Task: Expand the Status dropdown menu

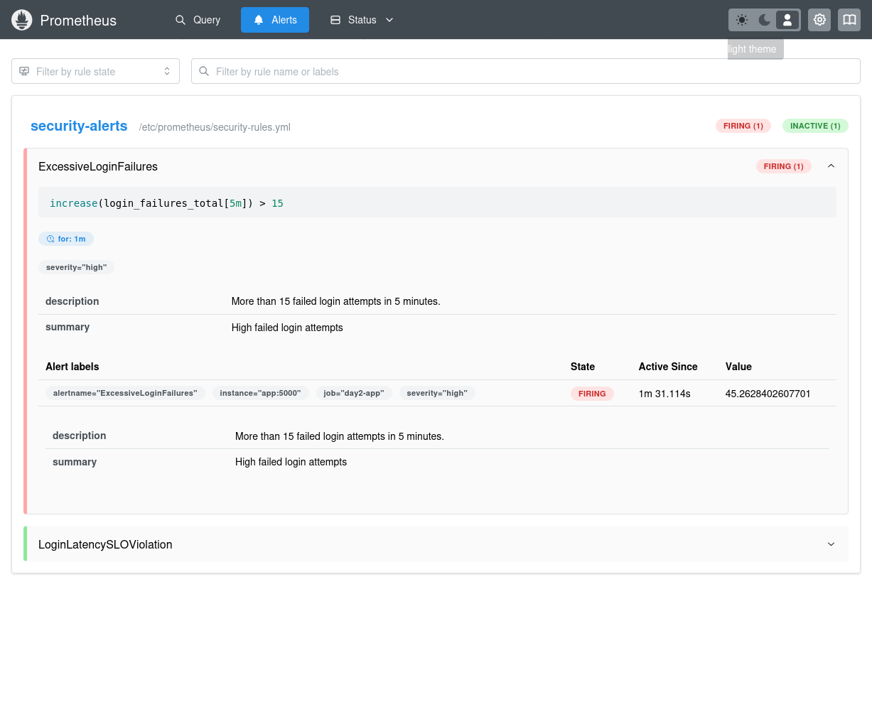Action: pos(362,20)
